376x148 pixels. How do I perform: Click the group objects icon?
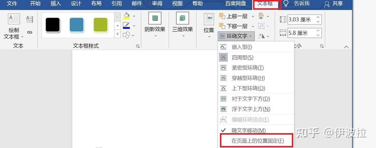pyautogui.click(x=262, y=26)
